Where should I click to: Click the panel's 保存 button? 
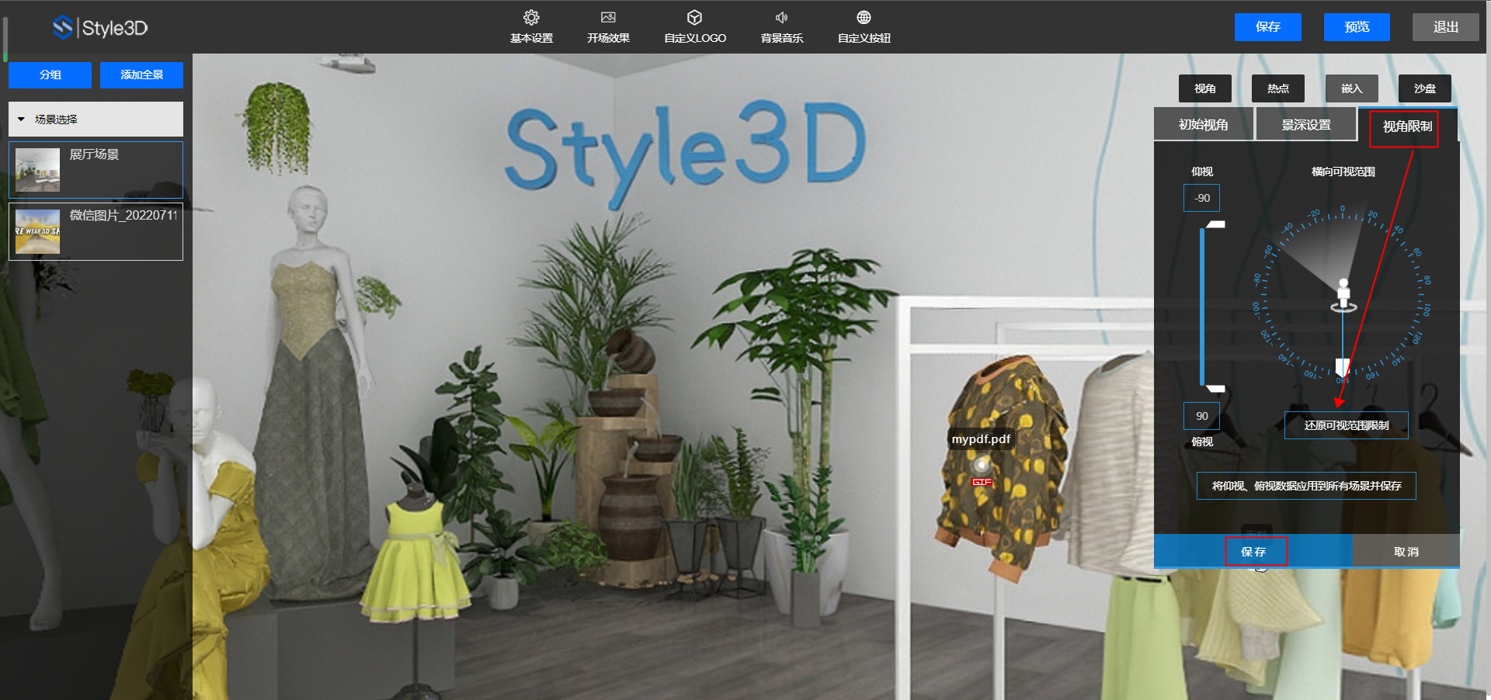1253,551
